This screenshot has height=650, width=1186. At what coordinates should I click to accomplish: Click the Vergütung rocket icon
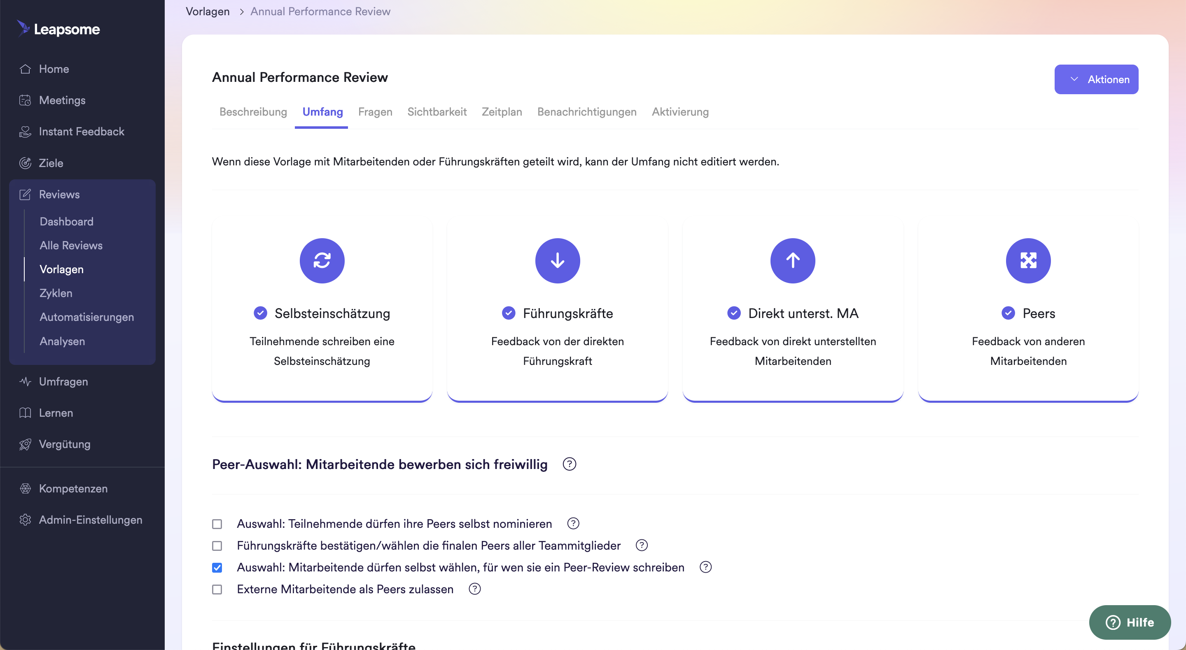click(25, 444)
